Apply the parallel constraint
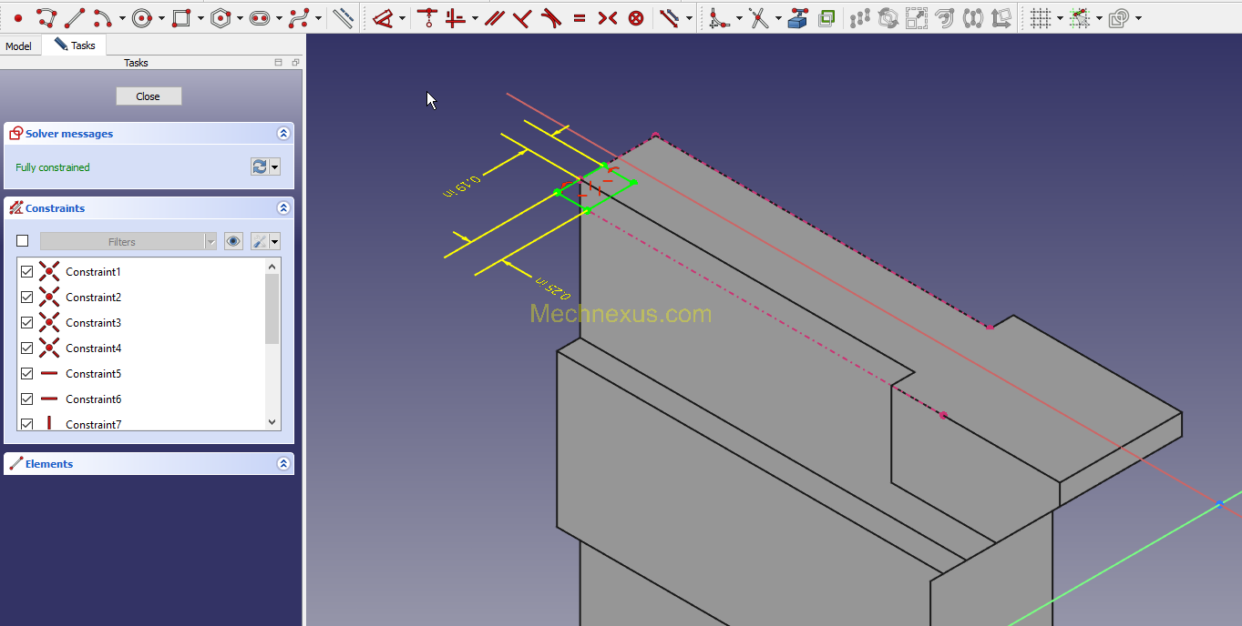 coord(494,17)
